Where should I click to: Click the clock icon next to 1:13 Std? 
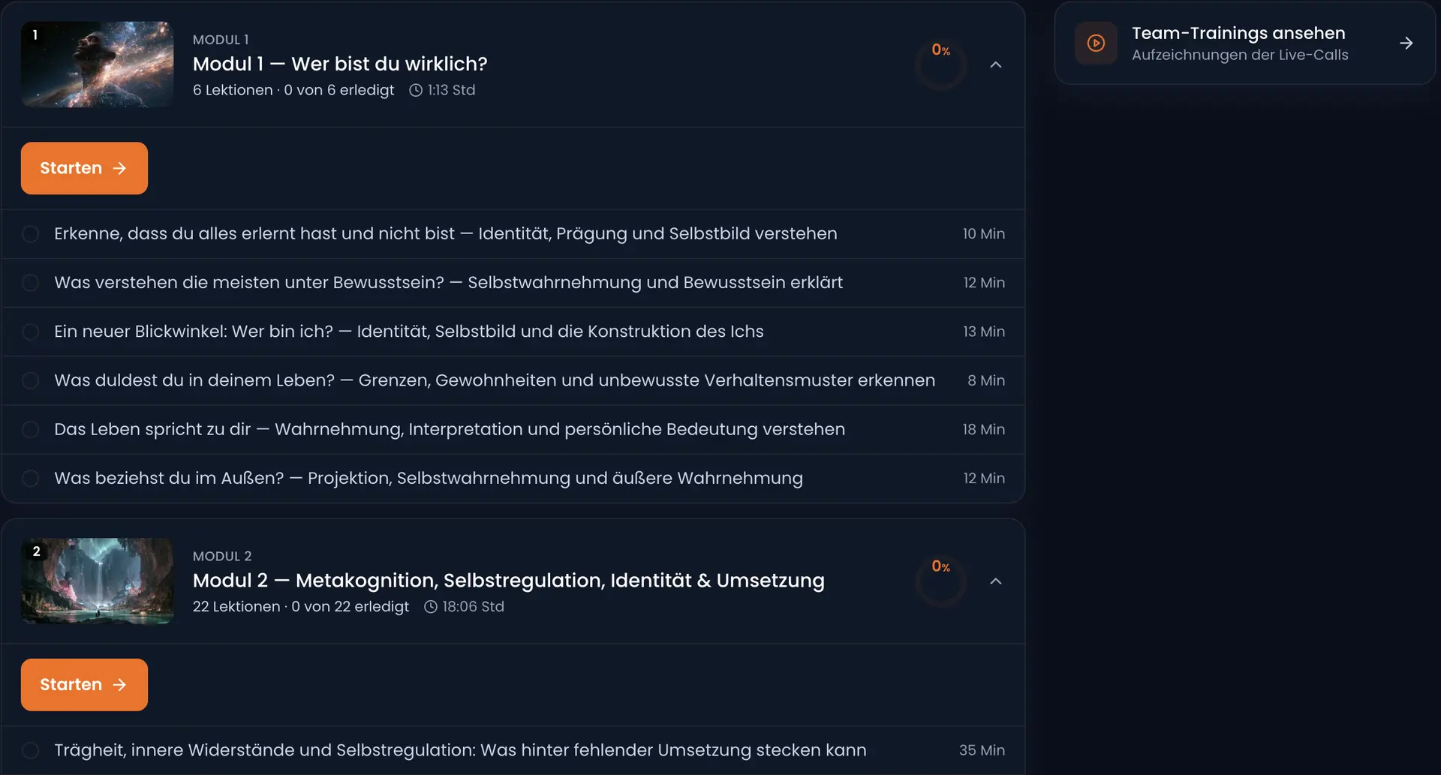pyautogui.click(x=416, y=90)
